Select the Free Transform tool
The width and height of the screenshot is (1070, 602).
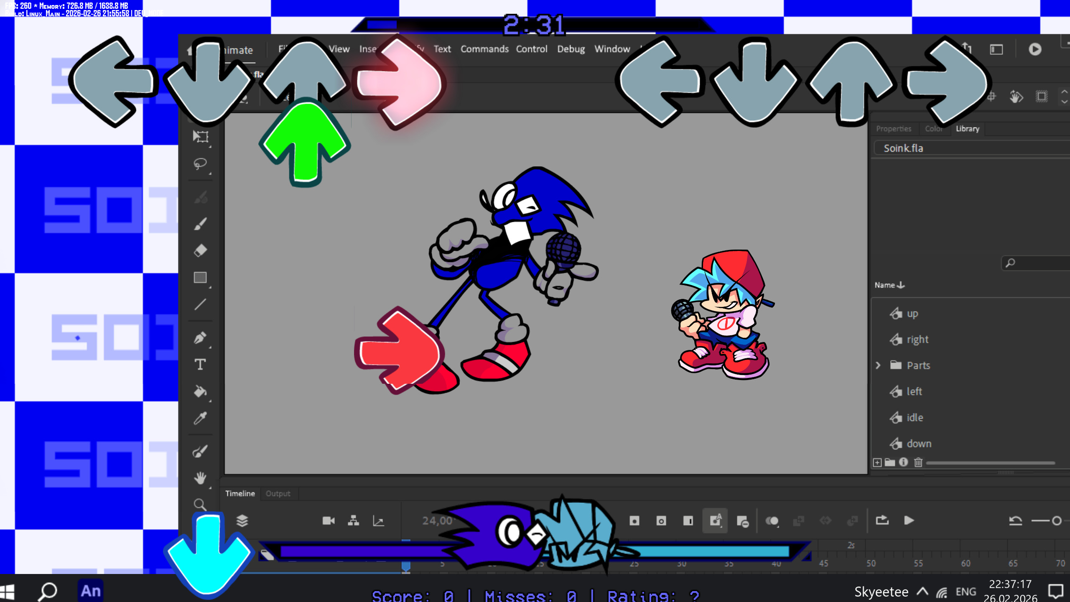[x=200, y=137]
